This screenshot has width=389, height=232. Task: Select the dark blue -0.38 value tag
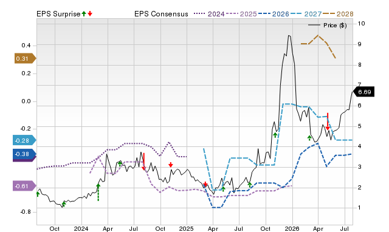coord(24,154)
